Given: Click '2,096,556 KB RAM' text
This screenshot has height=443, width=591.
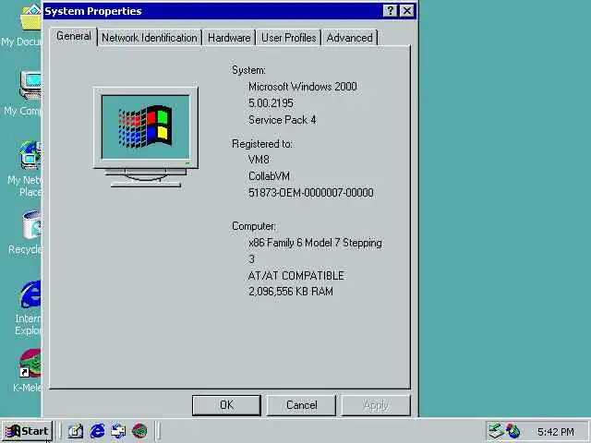Looking at the screenshot, I should [291, 292].
